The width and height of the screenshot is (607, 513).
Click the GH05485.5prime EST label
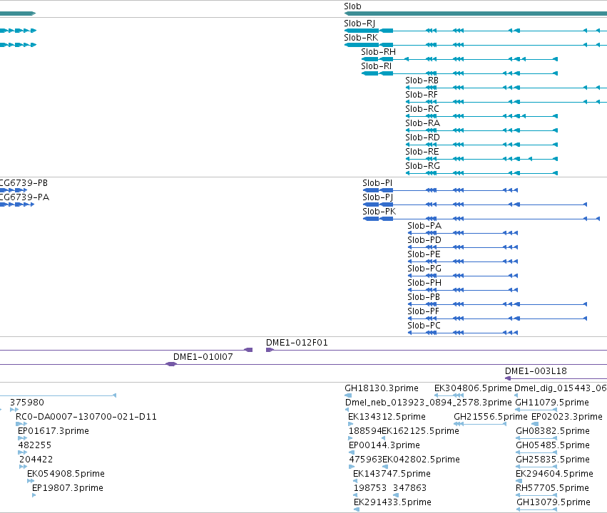552,446
